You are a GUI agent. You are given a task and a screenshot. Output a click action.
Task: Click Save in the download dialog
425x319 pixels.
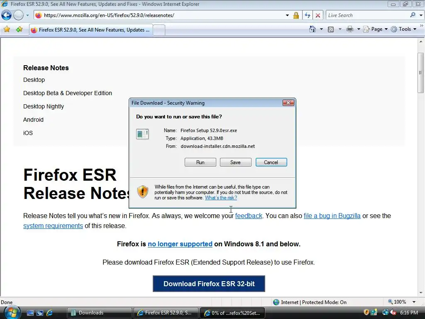coord(236,162)
